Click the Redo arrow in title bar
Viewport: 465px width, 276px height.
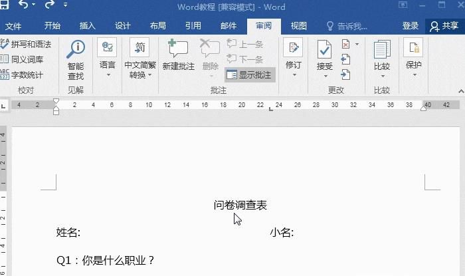(50, 4)
